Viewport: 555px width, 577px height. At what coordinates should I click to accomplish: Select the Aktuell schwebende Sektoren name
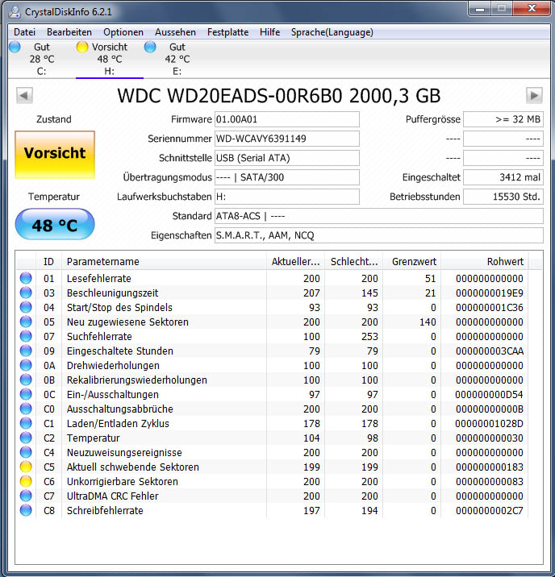(x=132, y=467)
